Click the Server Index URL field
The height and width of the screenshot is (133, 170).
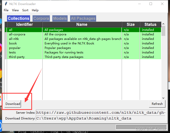click(x=100, y=113)
